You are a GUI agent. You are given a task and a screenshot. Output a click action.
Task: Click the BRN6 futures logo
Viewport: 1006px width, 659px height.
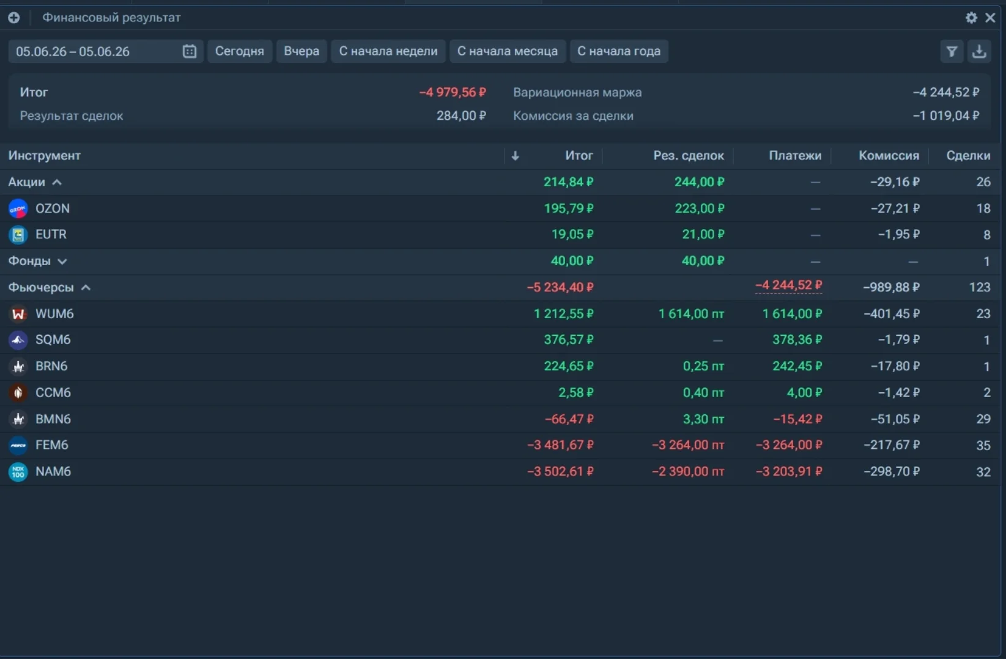point(18,366)
